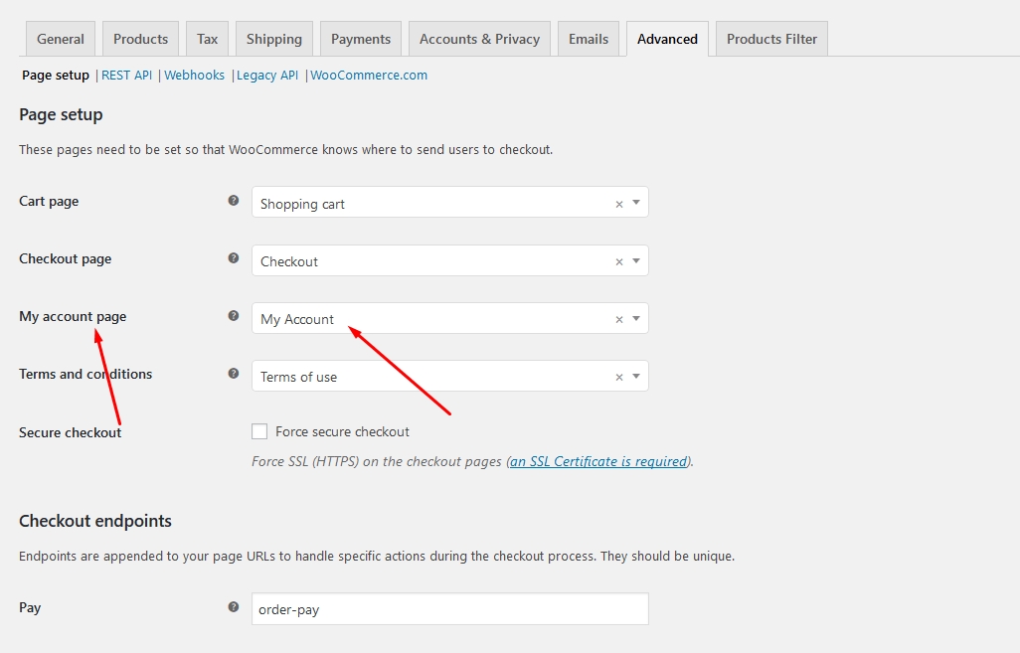This screenshot has height=653, width=1020.
Task: Clear the Checkout page selection with x
Action: coord(619,261)
